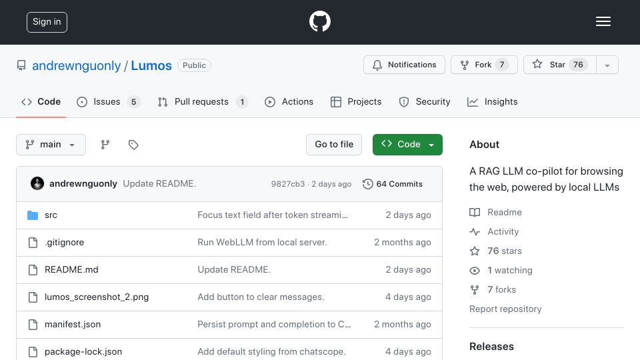Image resolution: width=640 pixels, height=360 pixels.
Task: View branches via the branch icon
Action: [105, 145]
